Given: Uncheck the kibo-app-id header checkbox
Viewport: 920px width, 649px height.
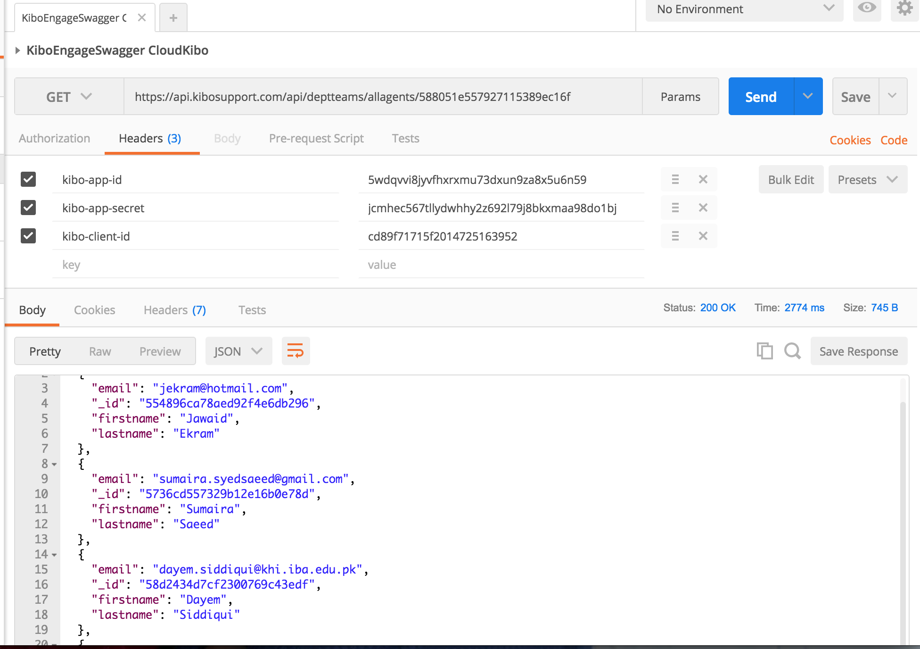Looking at the screenshot, I should click(28, 179).
